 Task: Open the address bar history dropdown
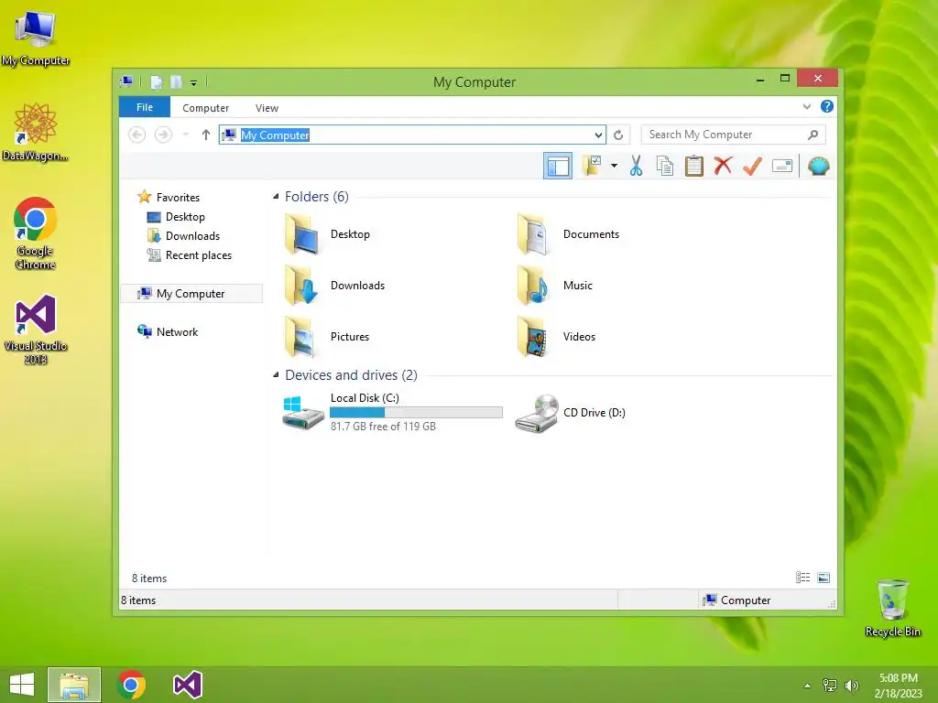point(598,135)
